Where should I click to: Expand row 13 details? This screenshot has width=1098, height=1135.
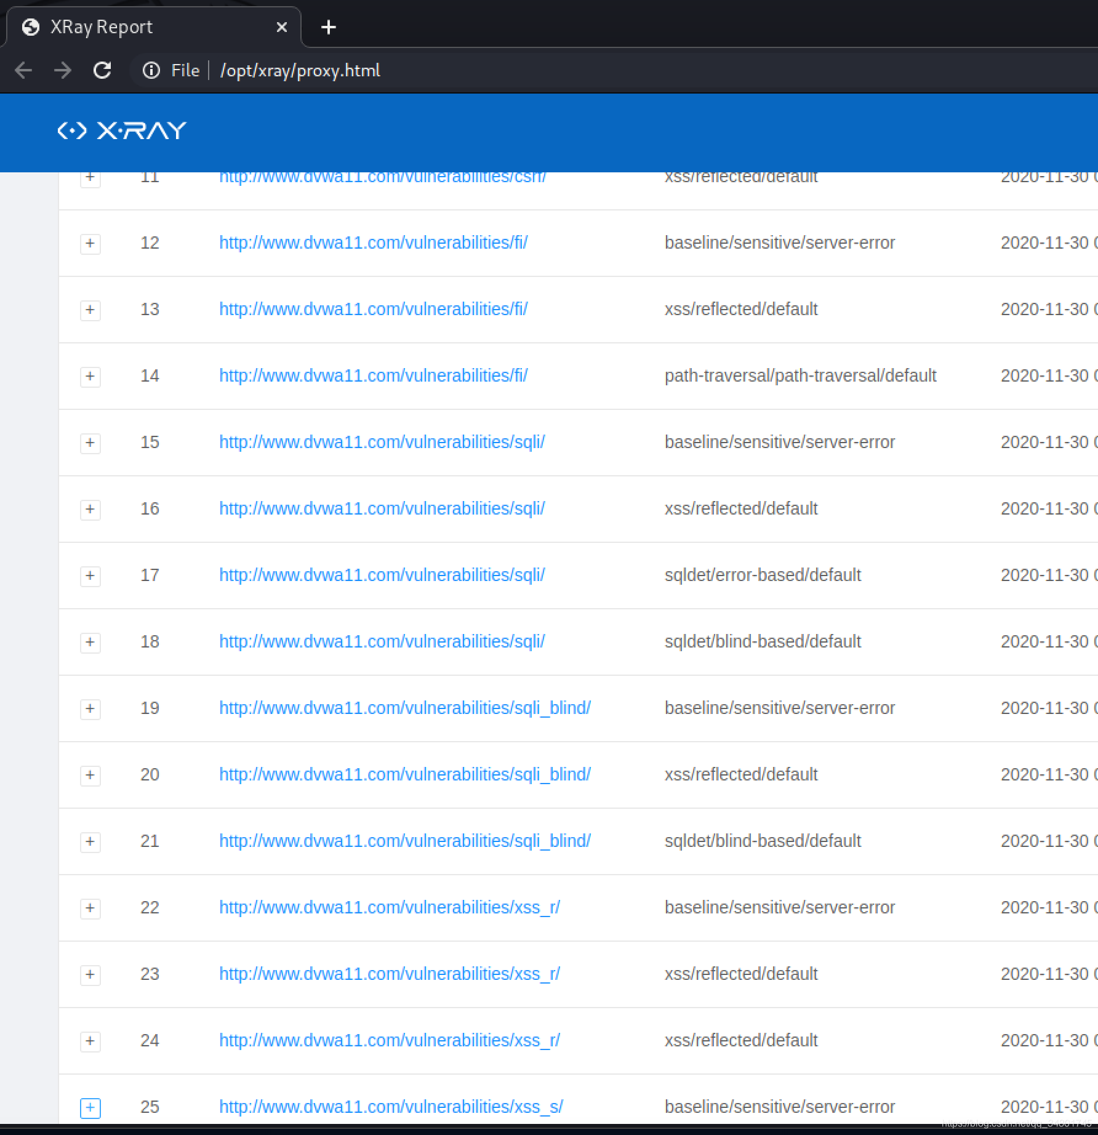point(90,310)
